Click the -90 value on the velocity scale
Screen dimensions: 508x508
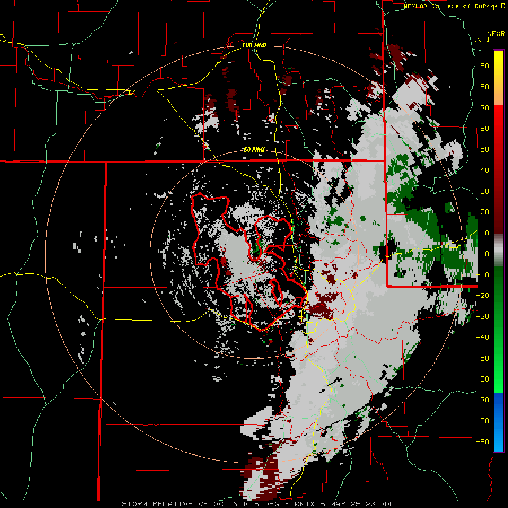click(483, 442)
